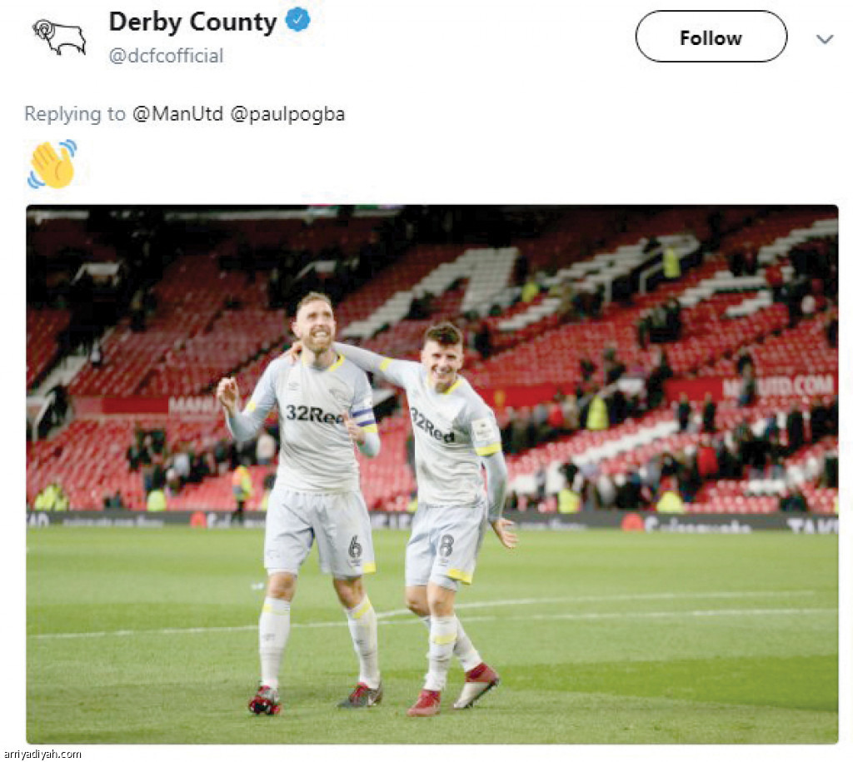Viewport: 853px width, 762px height.
Task: Click the blue verified badge
Action: coord(297,20)
